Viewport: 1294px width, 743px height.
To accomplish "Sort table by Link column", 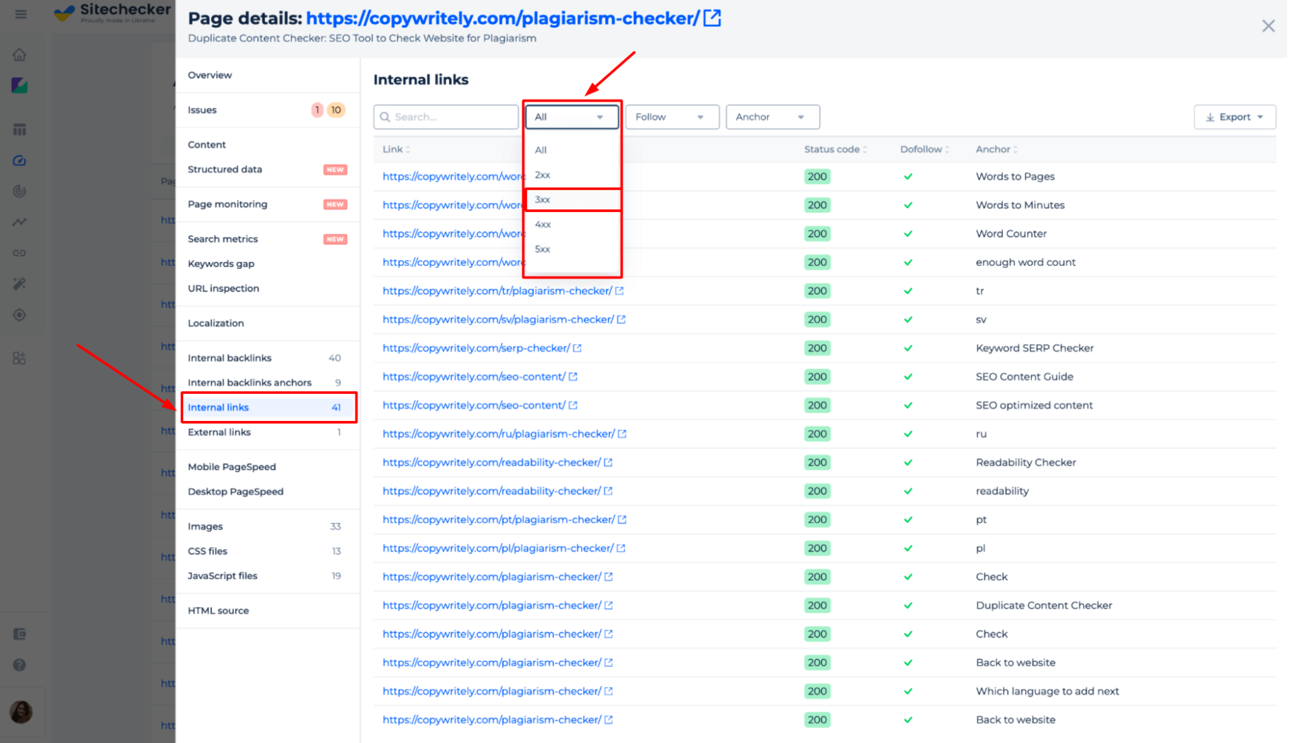I will (396, 149).
